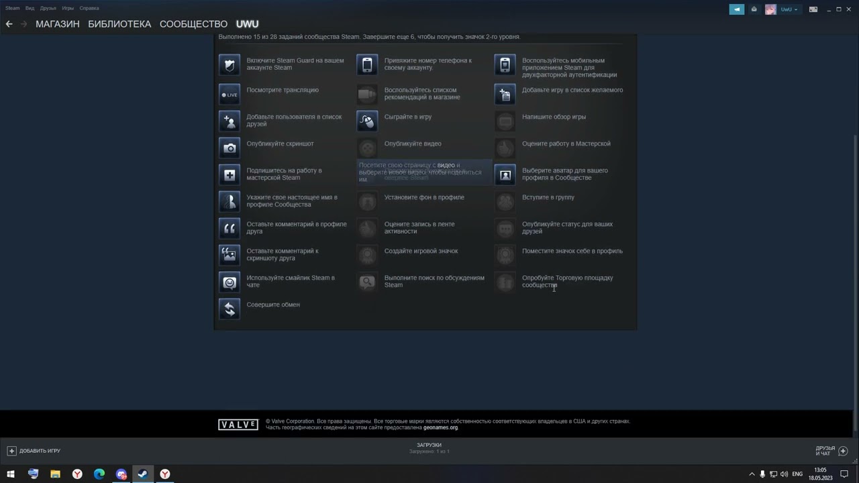The image size is (859, 483).
Task: Click the make a trade arrows icon
Action: point(230,309)
